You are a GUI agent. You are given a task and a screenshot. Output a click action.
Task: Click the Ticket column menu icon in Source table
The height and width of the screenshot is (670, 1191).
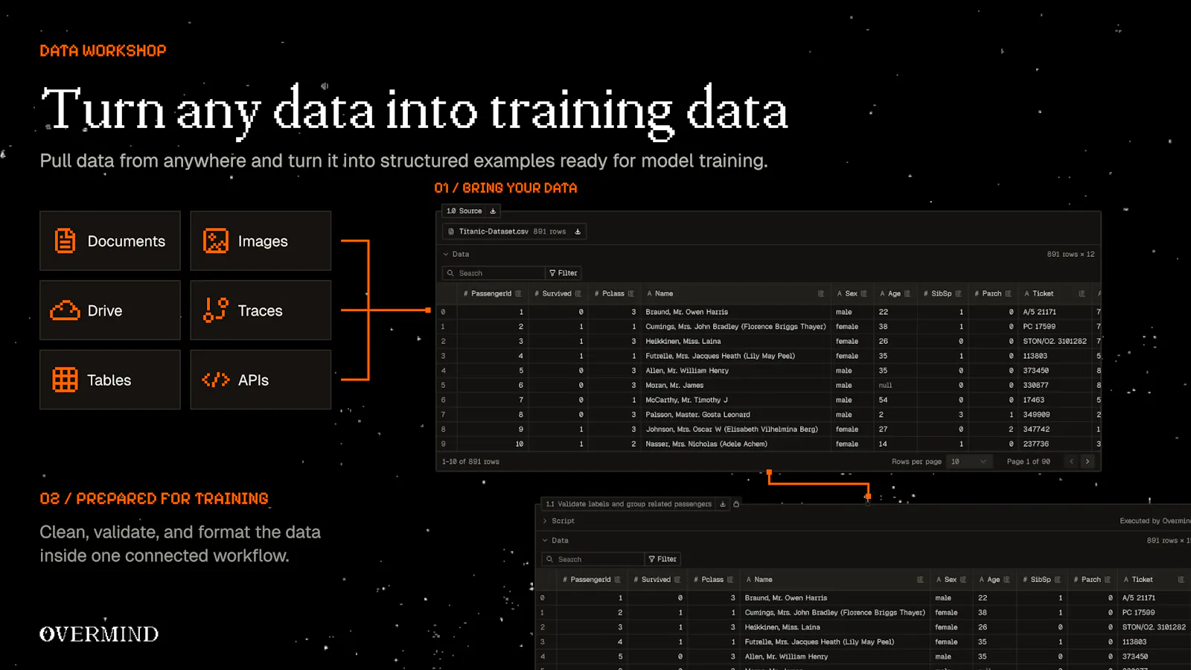[x=1082, y=294]
